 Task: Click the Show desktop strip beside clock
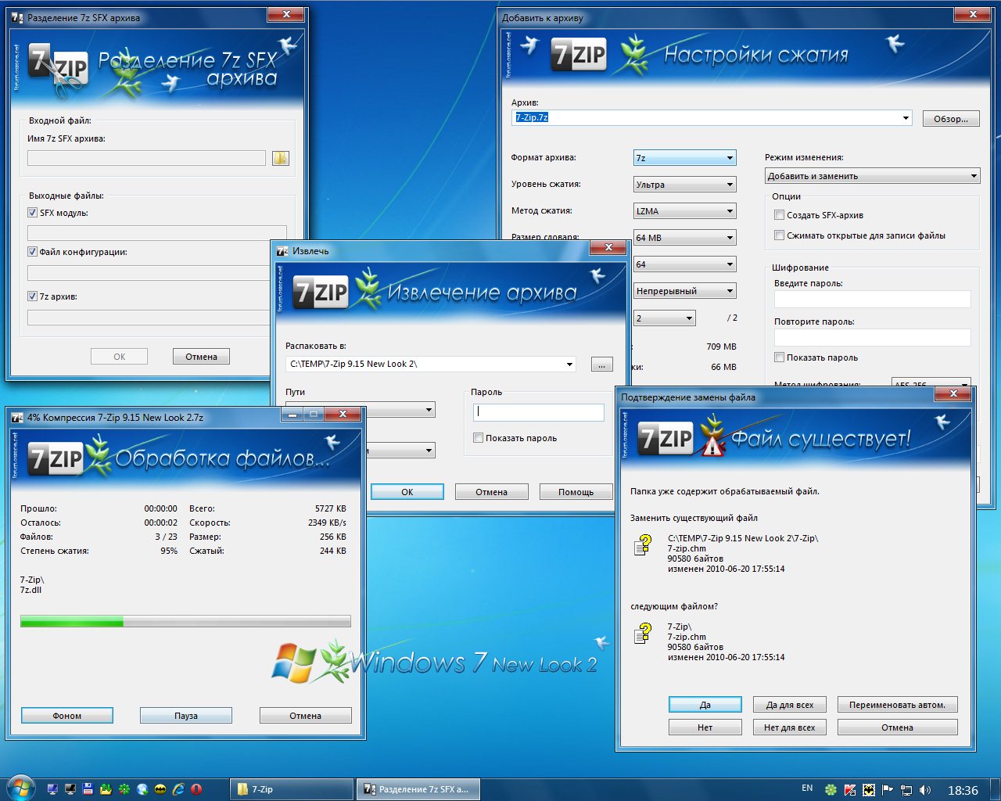click(996, 789)
